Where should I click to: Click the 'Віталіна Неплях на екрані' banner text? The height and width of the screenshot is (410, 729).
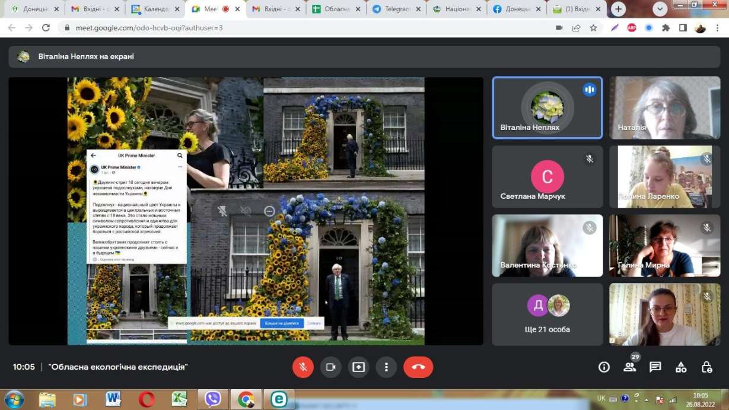87,56
